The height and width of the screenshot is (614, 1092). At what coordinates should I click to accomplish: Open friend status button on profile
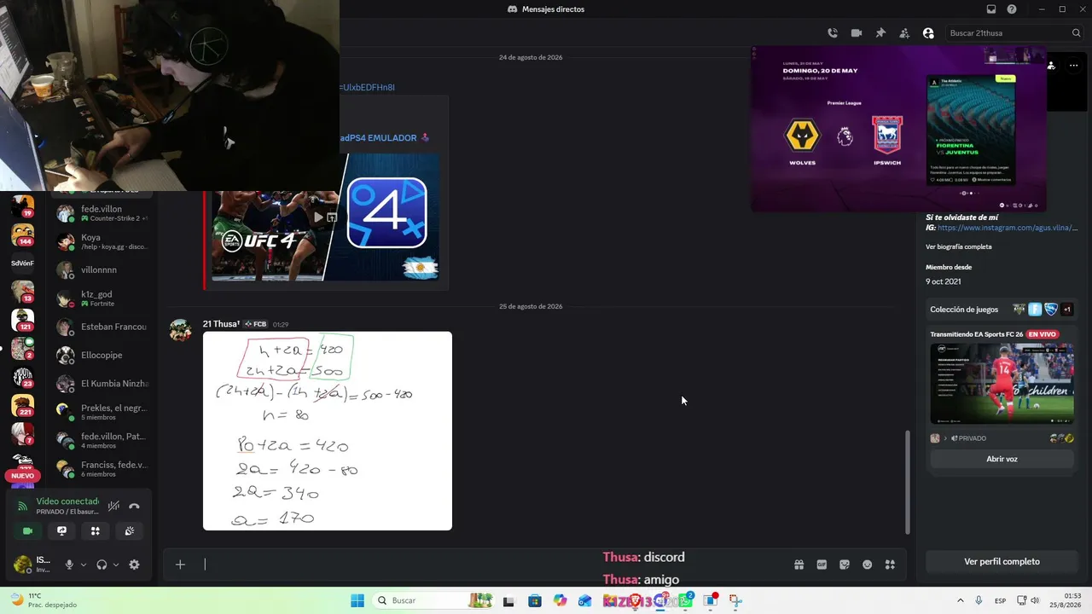[x=1051, y=66]
